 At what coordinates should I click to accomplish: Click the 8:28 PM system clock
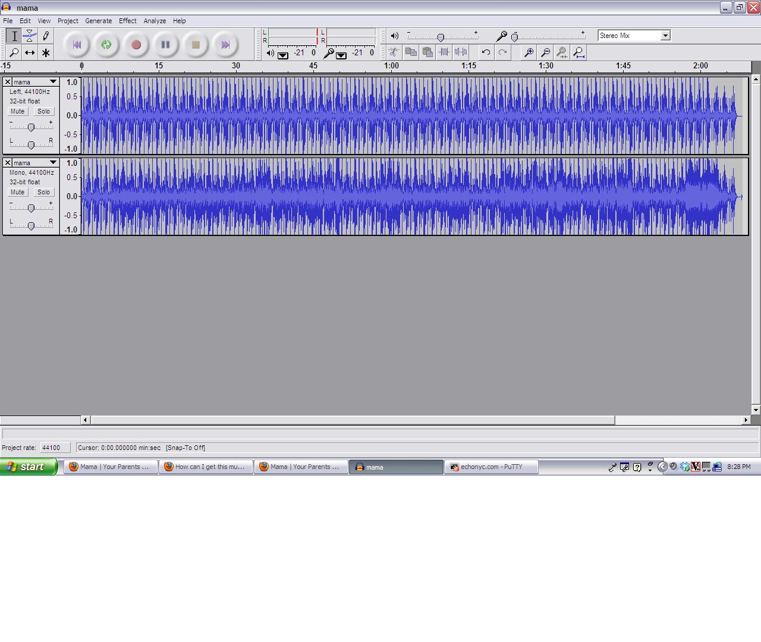pyautogui.click(x=739, y=467)
